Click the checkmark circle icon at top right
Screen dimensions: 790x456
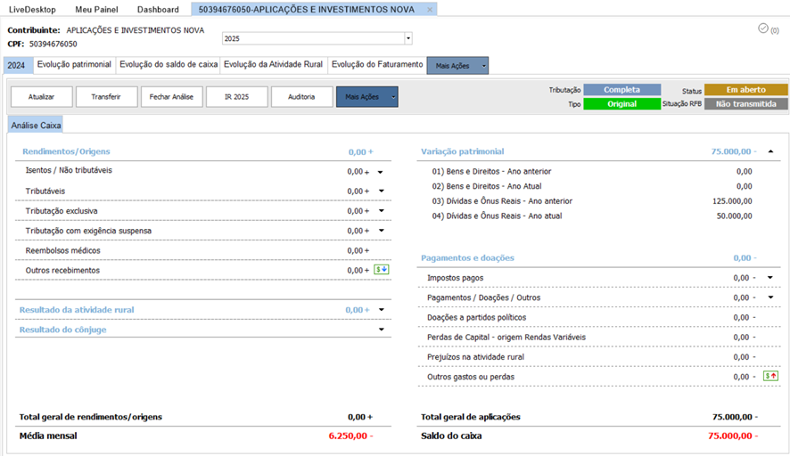tap(762, 28)
